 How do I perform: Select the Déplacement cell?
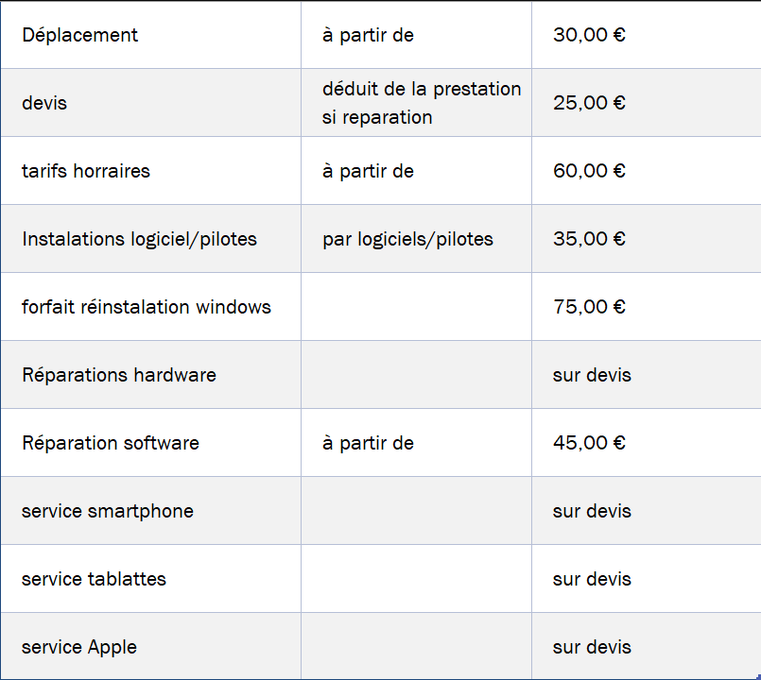[x=150, y=34]
